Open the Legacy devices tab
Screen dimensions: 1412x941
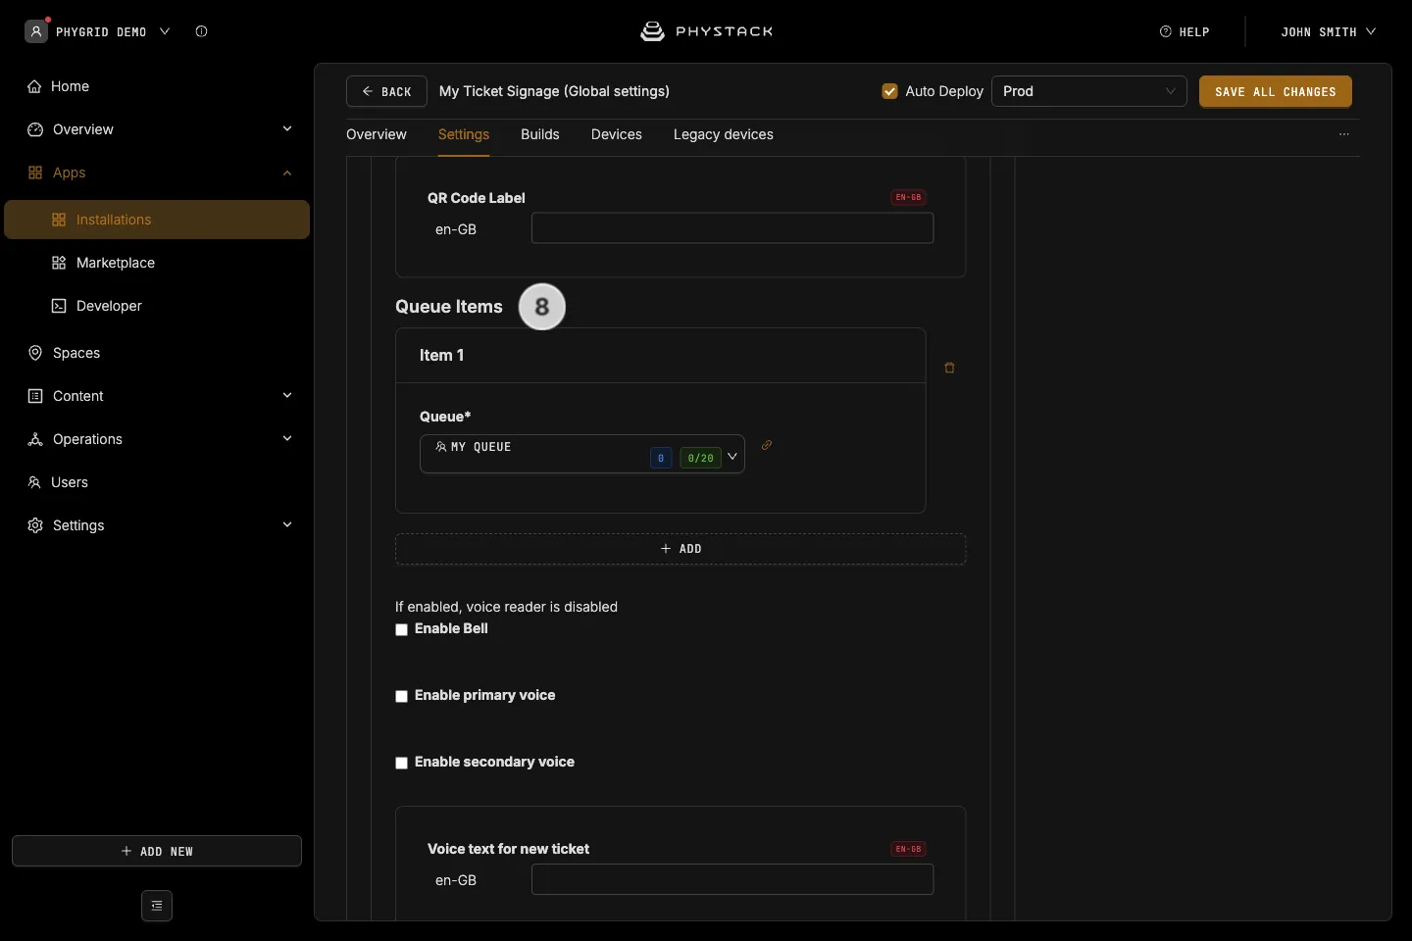(724, 134)
